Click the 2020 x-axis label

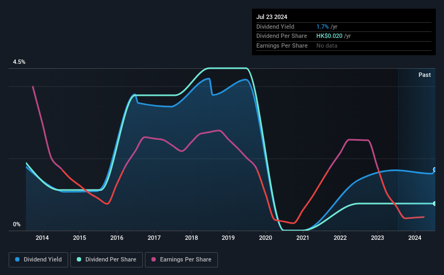click(266, 238)
